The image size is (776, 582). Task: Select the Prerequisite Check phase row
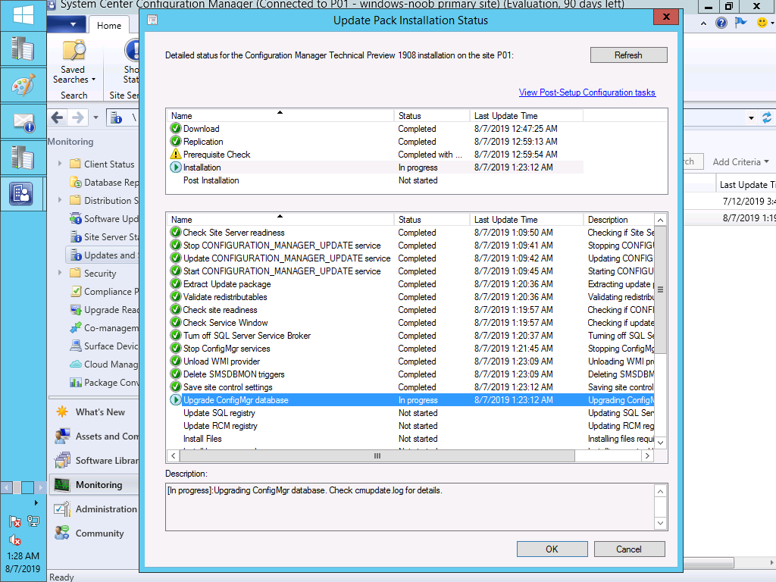[x=376, y=155]
